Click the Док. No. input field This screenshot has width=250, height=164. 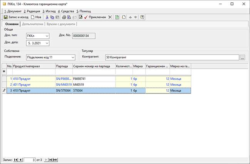84,36
